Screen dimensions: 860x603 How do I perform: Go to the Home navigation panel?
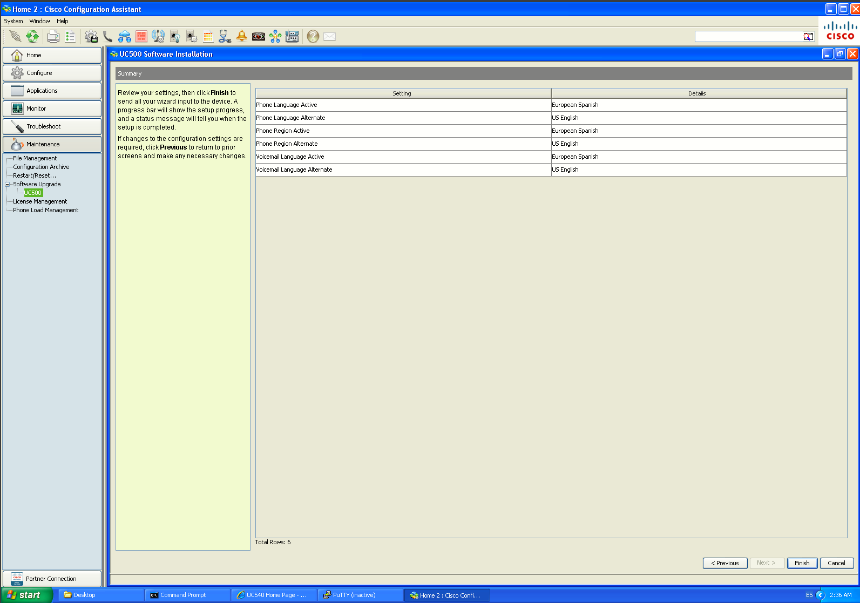[x=52, y=55]
